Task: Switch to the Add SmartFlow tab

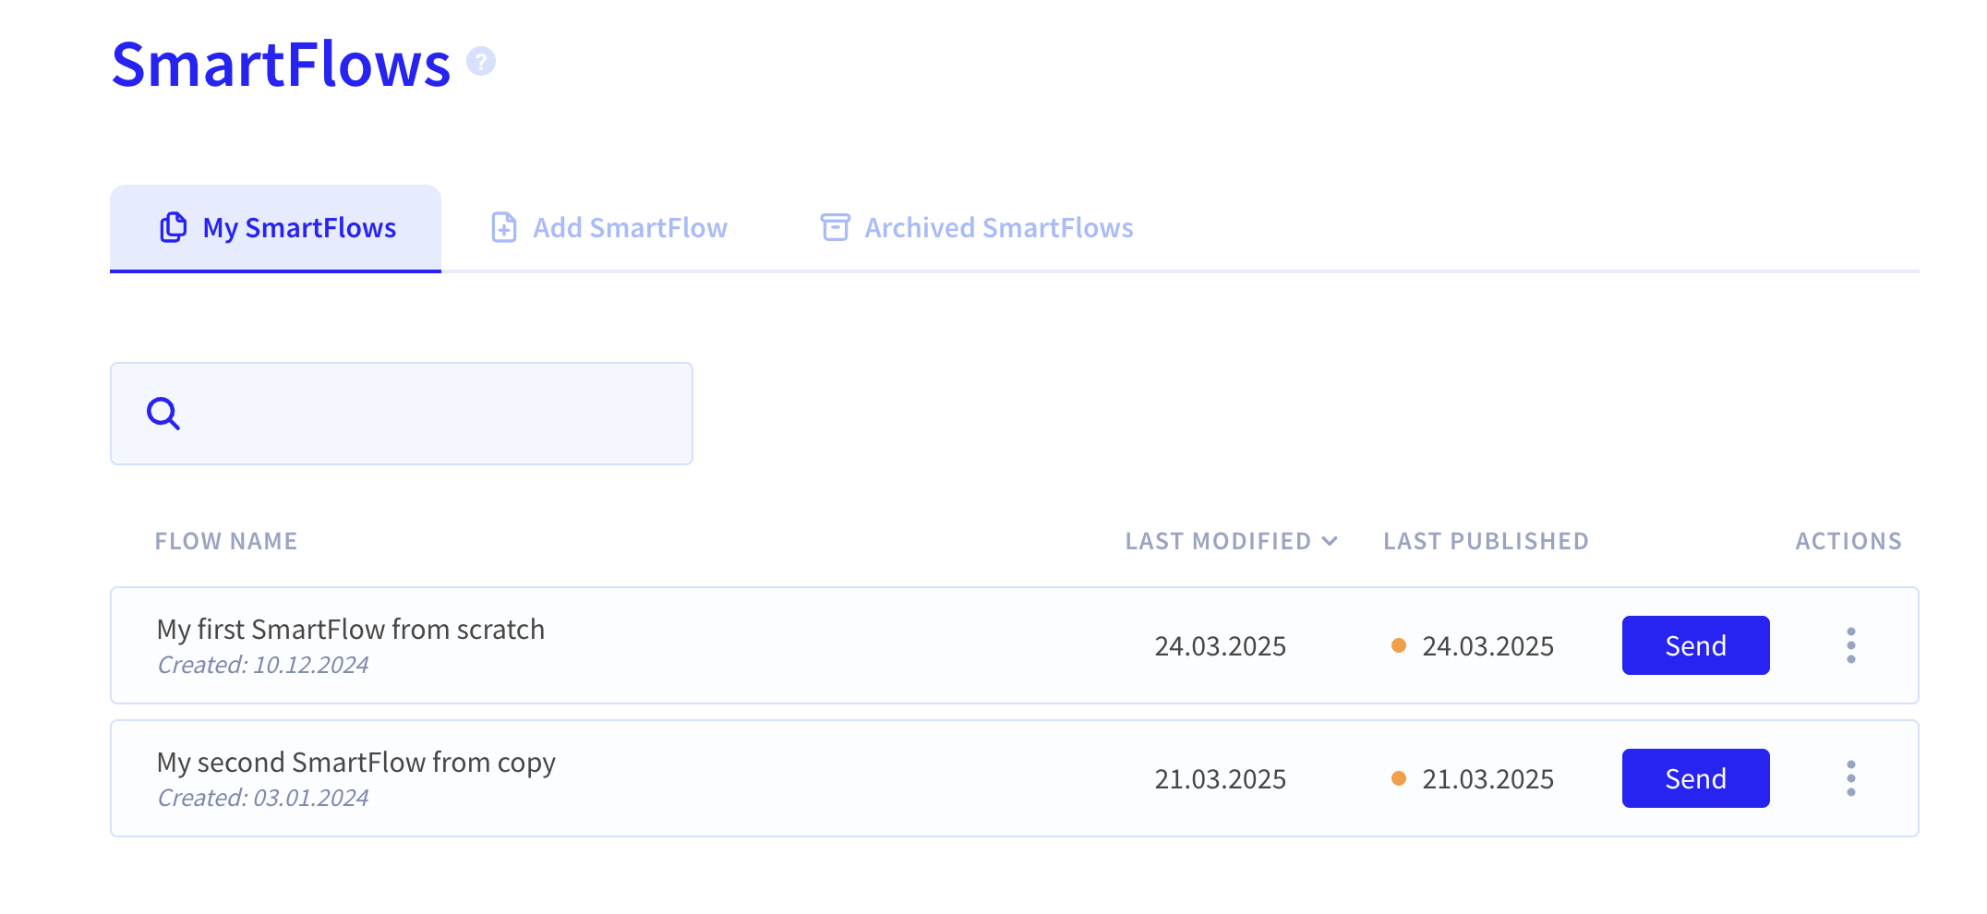Action: (x=609, y=228)
